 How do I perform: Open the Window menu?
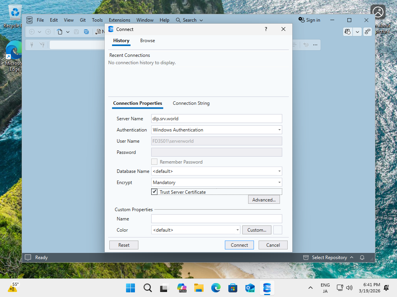click(x=145, y=20)
